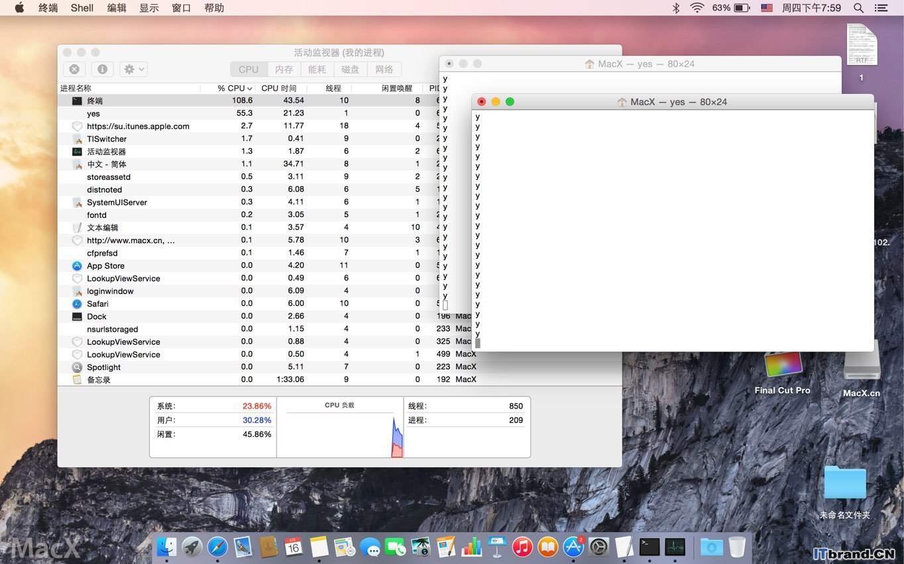The height and width of the screenshot is (564, 904).
Task: Switch to 磁盘 disk tab
Action: click(x=351, y=70)
